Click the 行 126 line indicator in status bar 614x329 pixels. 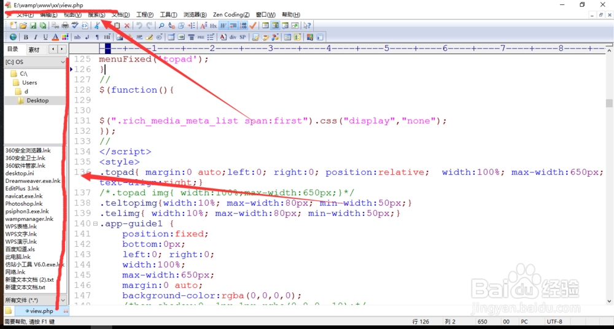[421, 322]
